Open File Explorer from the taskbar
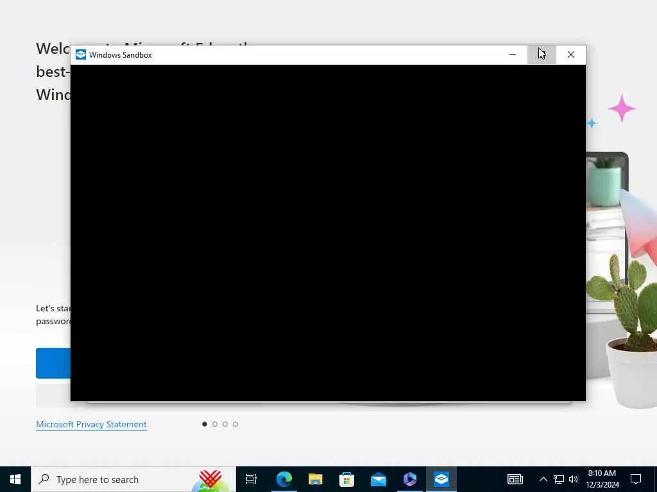 [315, 479]
